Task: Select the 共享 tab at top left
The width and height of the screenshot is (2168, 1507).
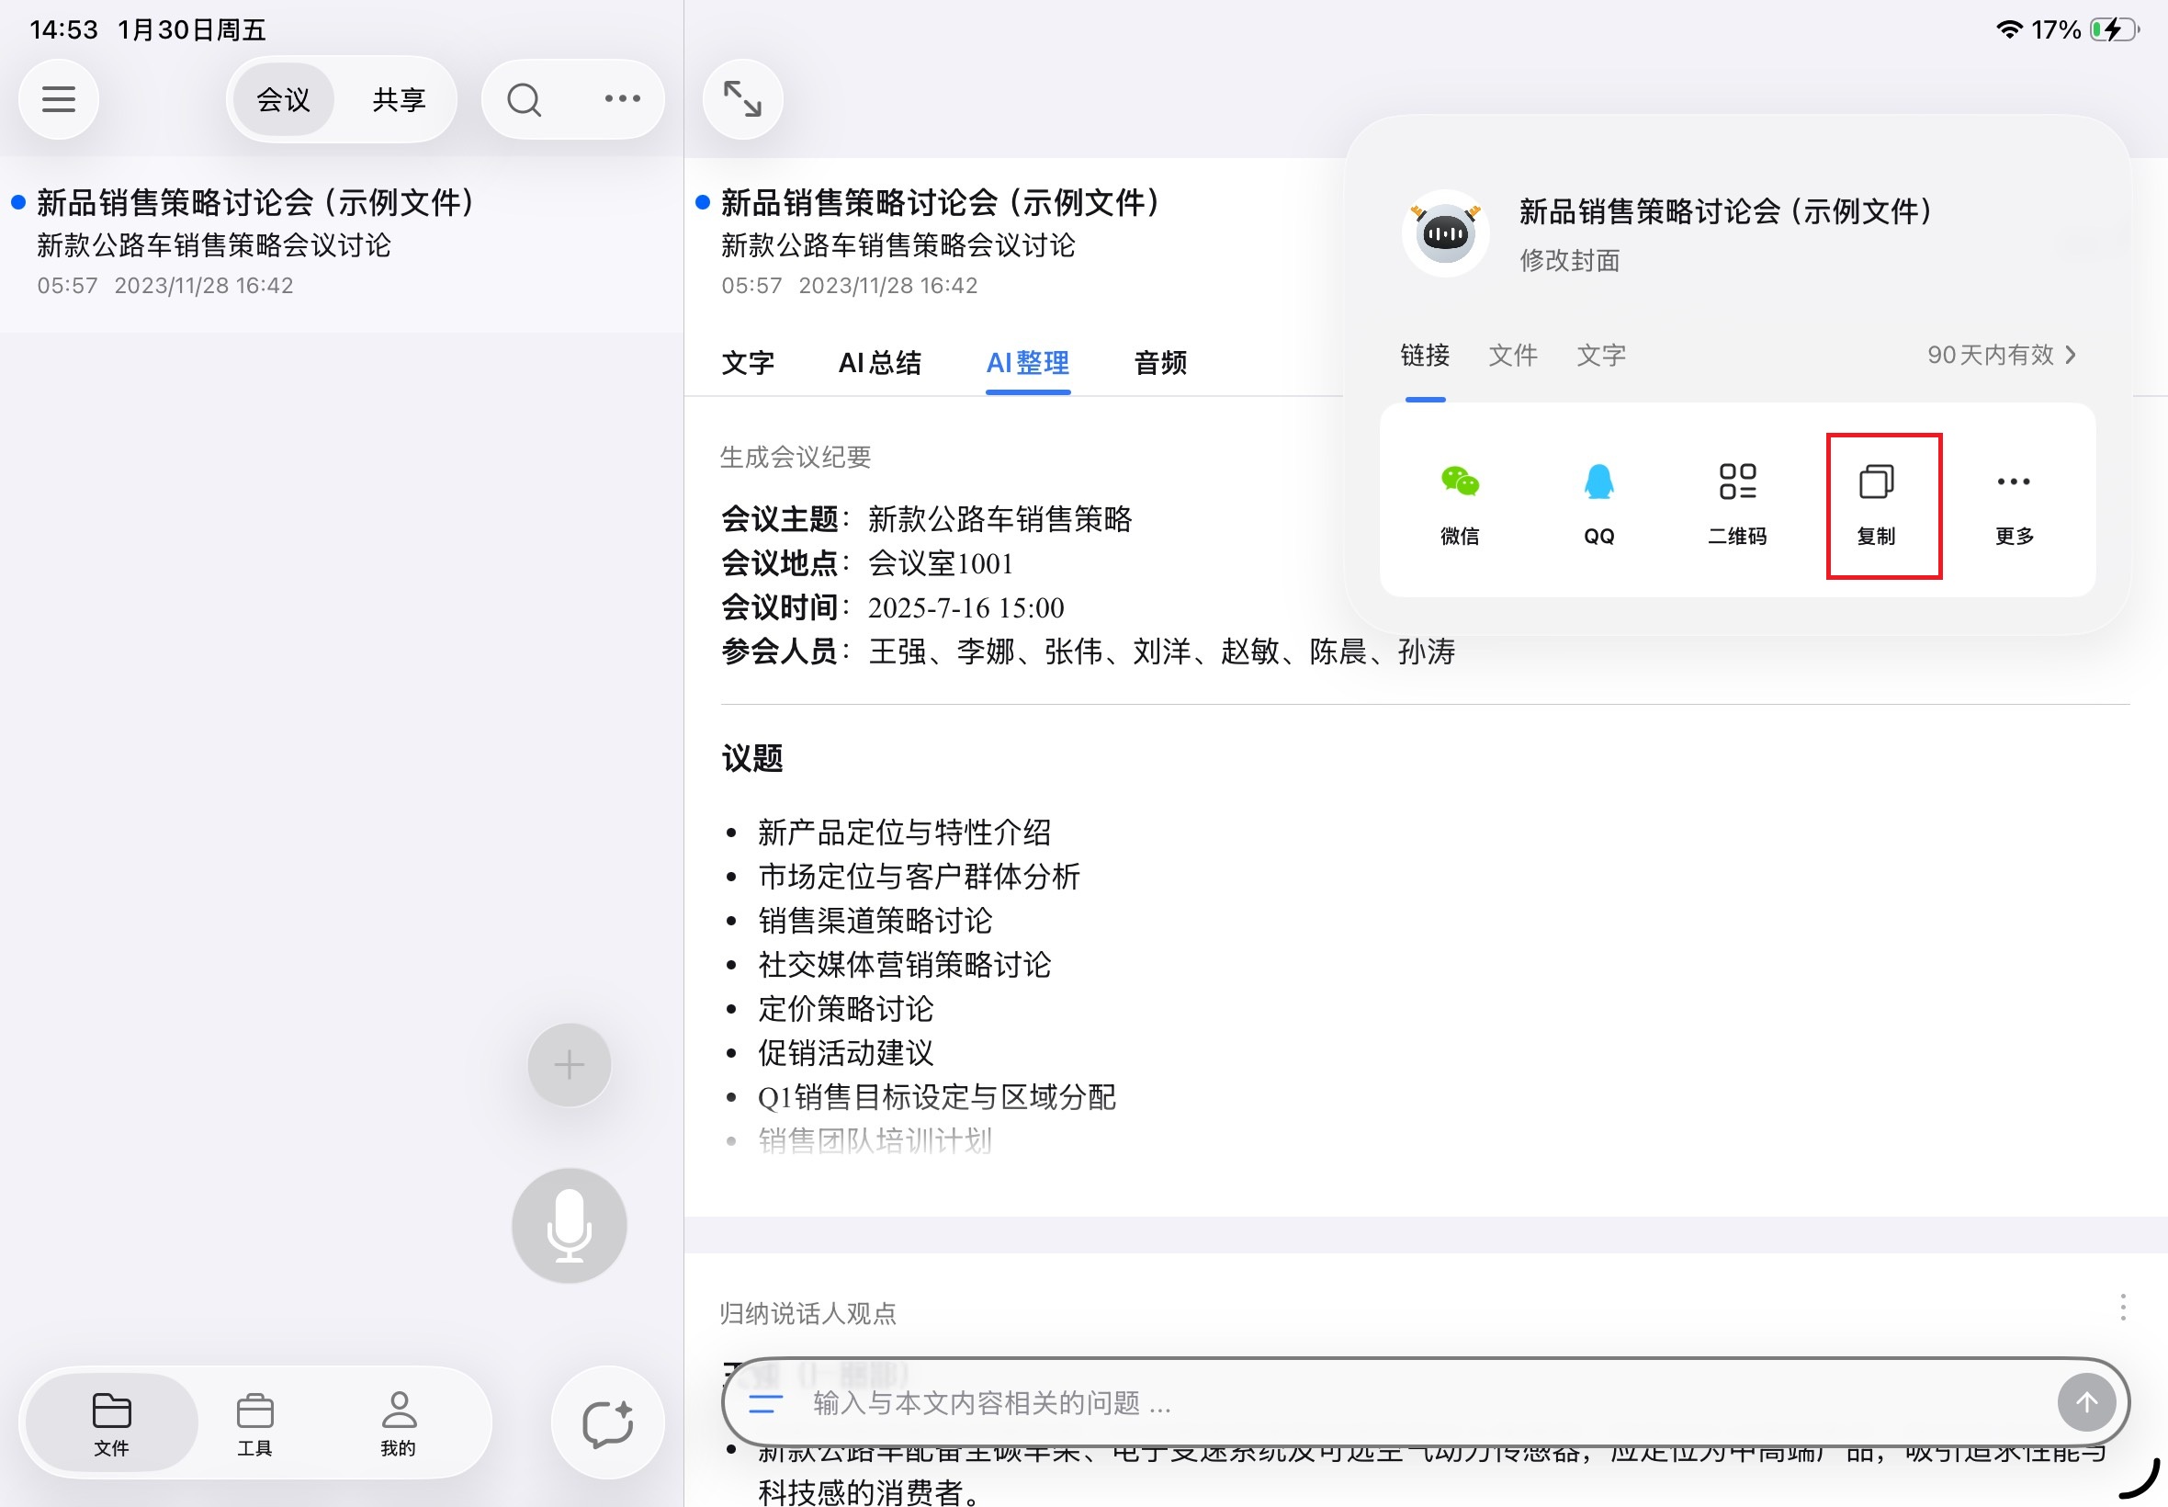Action: click(398, 98)
